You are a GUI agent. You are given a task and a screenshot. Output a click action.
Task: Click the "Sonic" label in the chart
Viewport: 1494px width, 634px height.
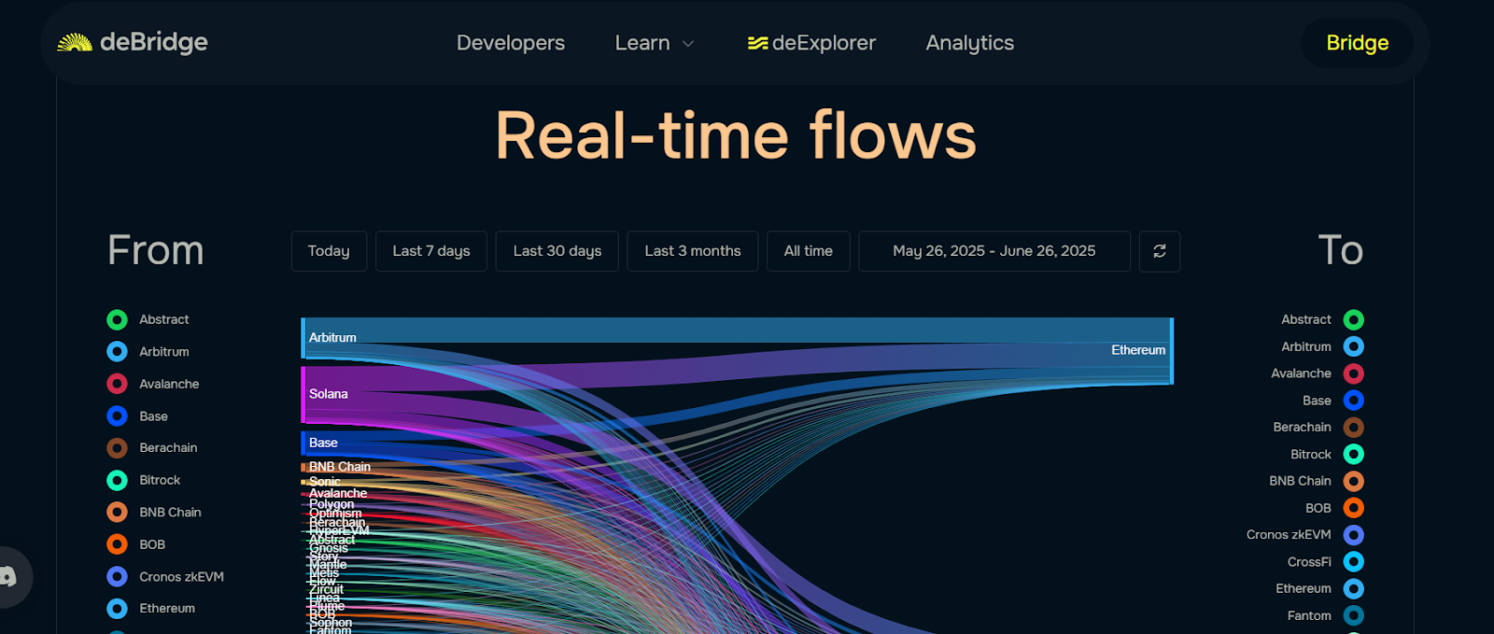[325, 482]
